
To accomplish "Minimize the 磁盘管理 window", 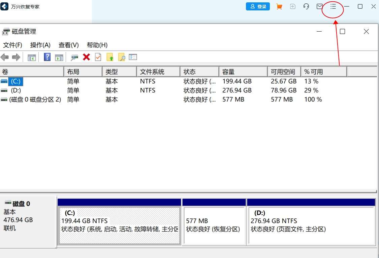I will click(319, 32).
